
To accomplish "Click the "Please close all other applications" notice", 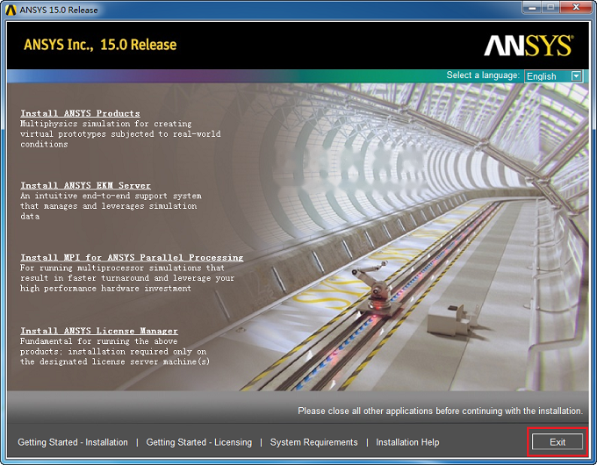I will tap(440, 411).
